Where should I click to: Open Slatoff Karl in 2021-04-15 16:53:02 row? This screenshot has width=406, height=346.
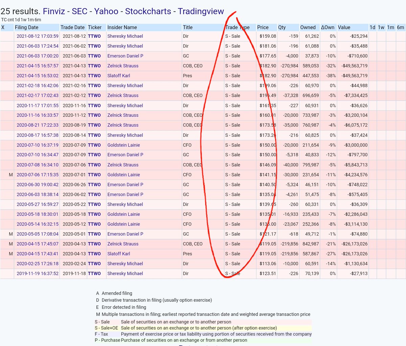[119, 76]
